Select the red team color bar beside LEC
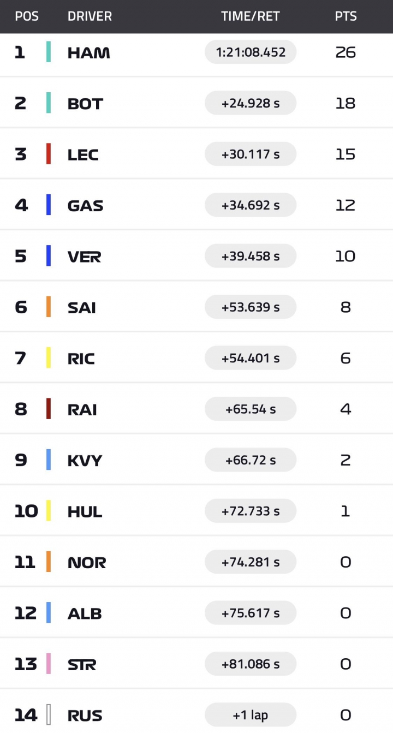Viewport: 393px width, 733px height. [x=49, y=154]
